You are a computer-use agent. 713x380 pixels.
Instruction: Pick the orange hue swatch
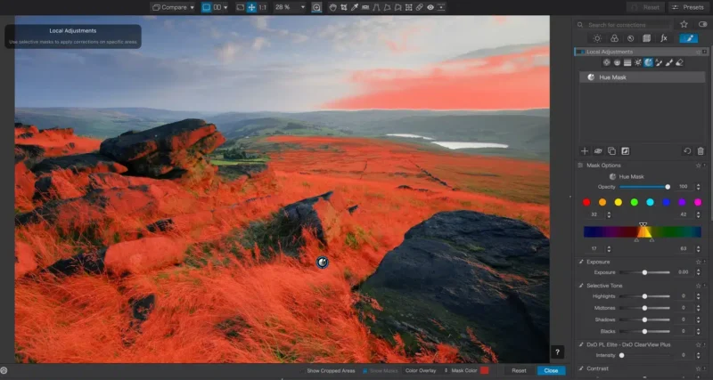(x=602, y=203)
